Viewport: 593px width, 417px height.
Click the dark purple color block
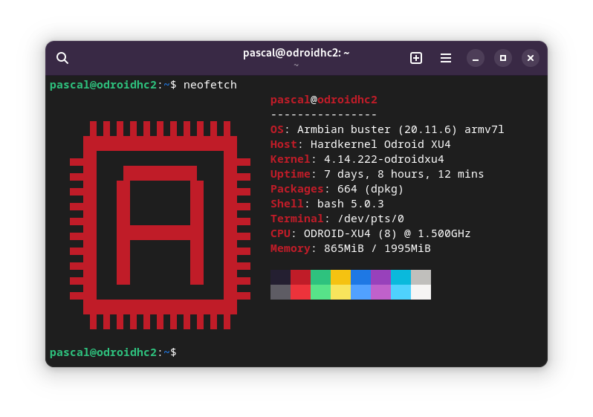(380, 277)
